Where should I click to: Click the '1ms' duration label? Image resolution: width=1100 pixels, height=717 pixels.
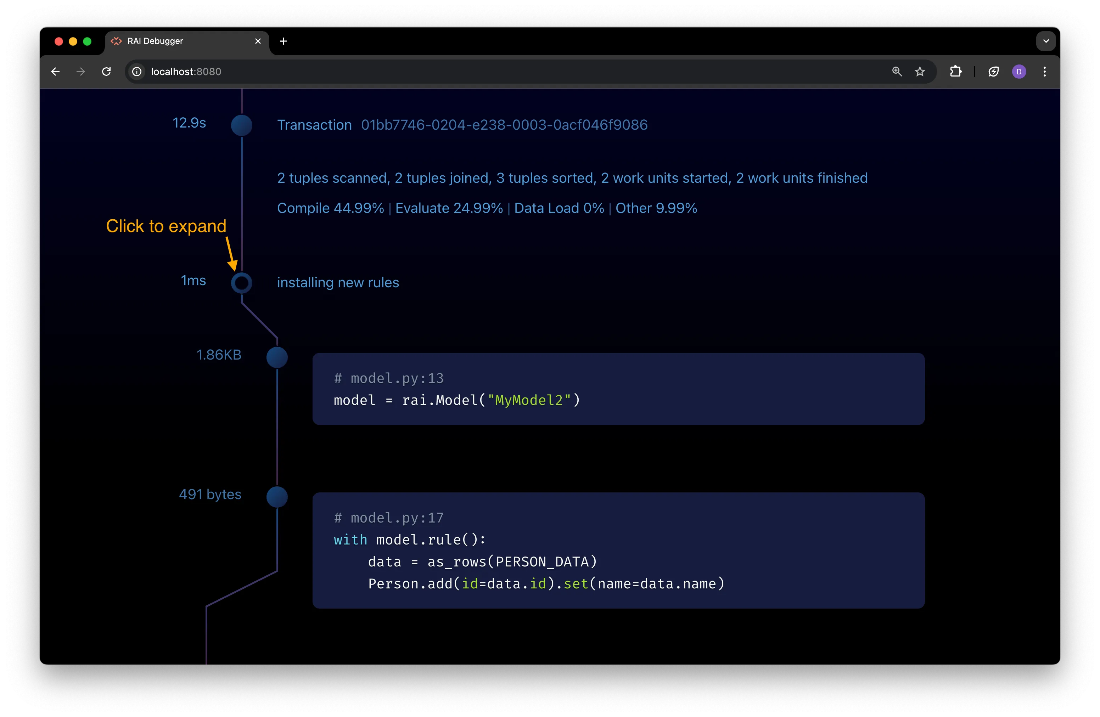(x=193, y=281)
